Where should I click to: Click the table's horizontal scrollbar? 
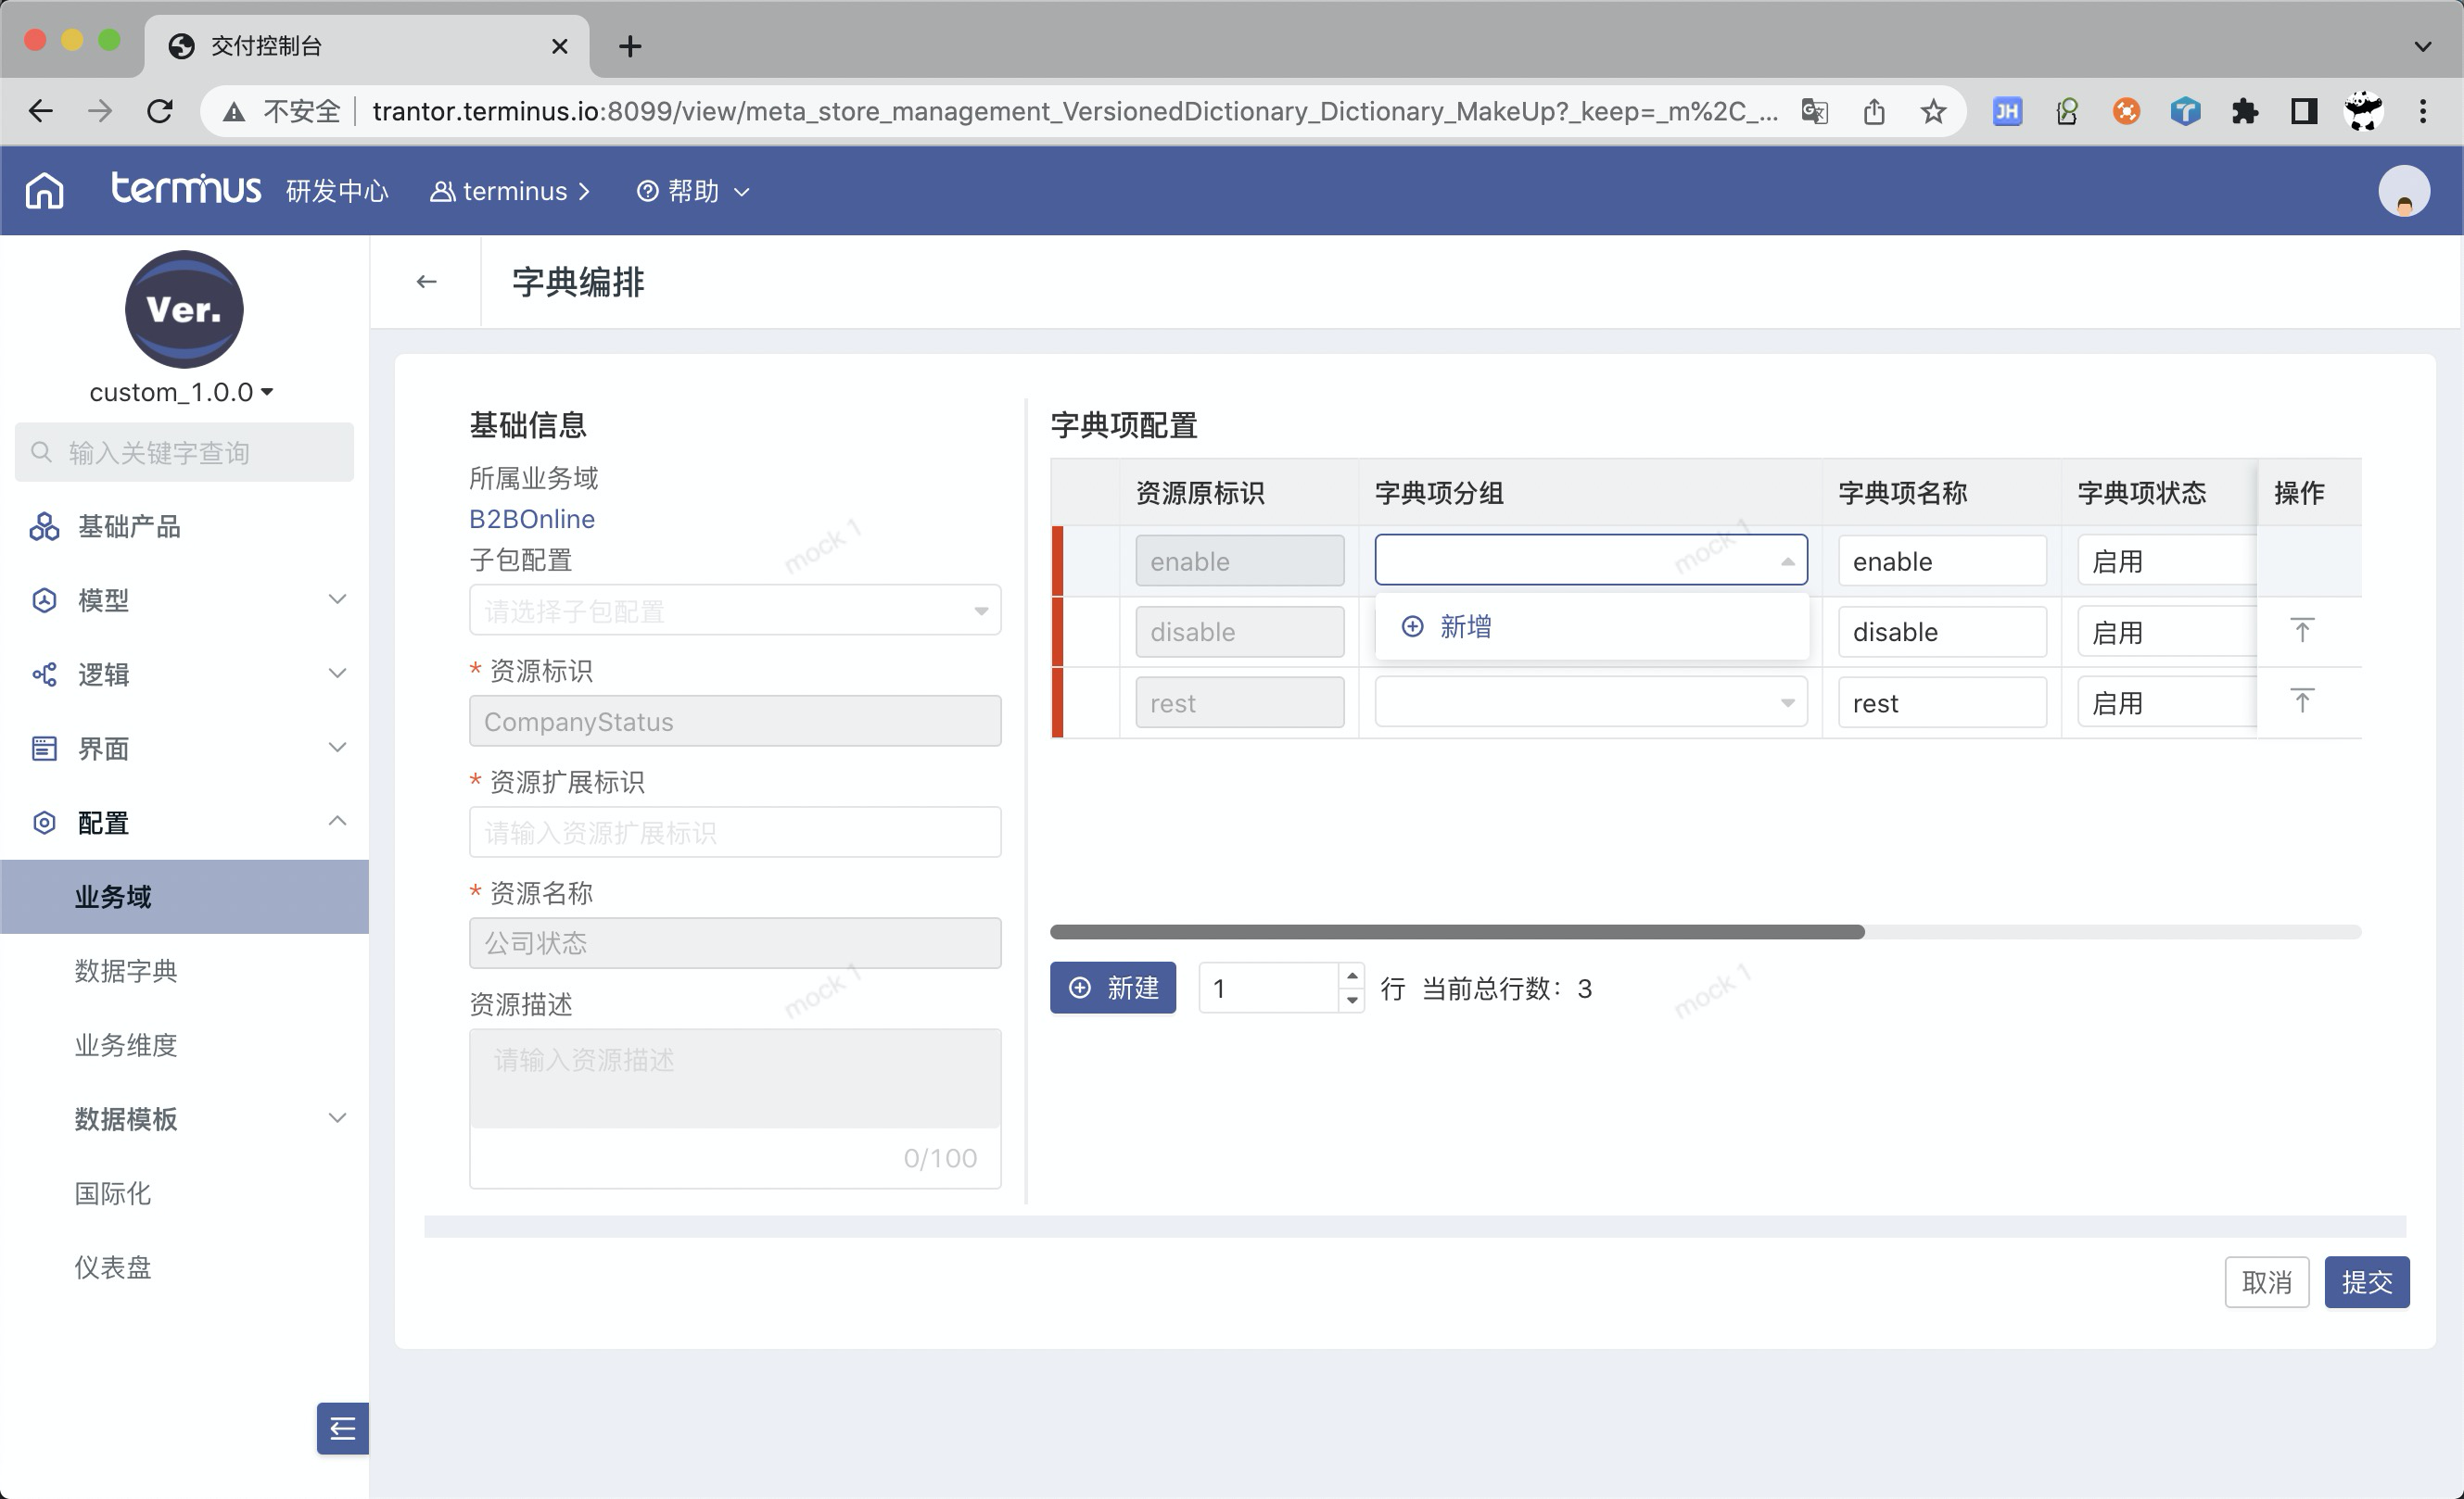pyautogui.click(x=1457, y=931)
